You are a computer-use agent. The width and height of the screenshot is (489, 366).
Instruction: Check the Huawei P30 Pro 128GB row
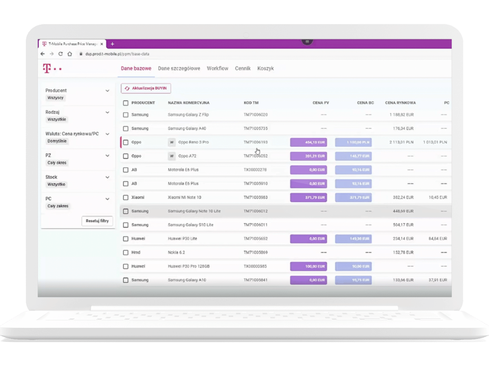pos(126,266)
